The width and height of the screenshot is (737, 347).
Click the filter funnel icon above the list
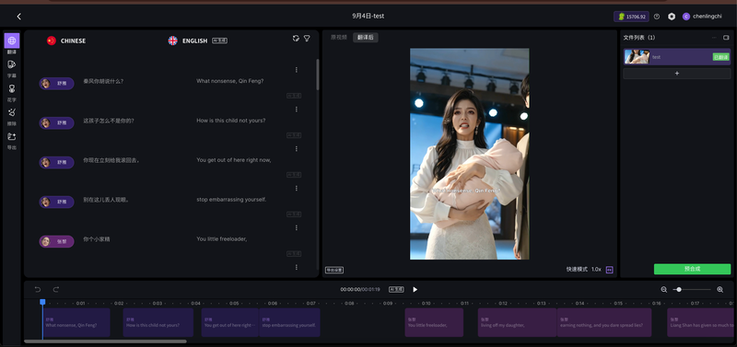click(x=307, y=39)
